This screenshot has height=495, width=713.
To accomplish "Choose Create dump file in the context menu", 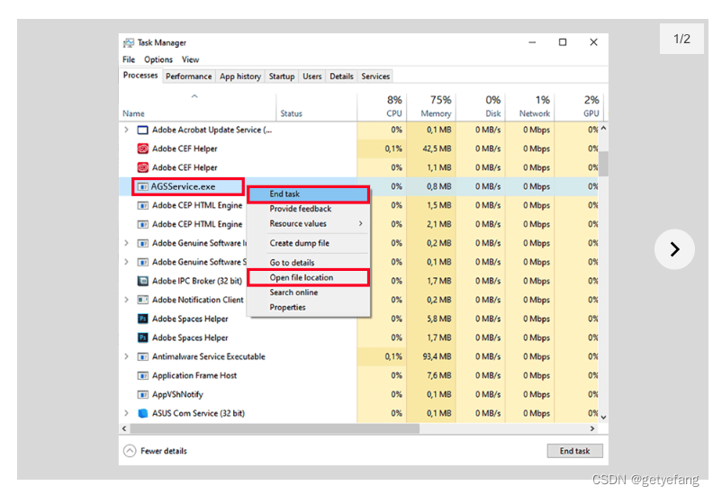I will tap(309, 243).
